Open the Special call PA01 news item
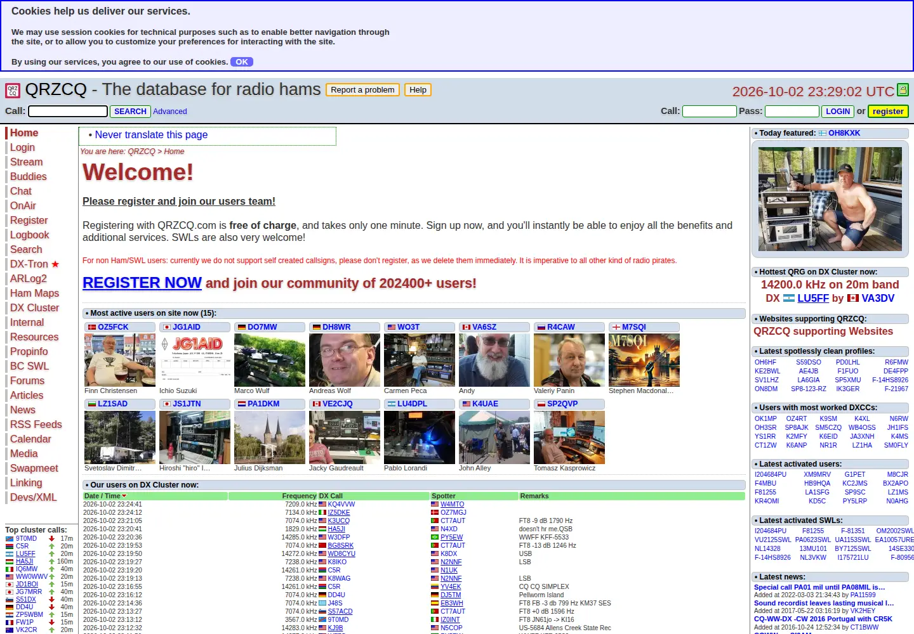 [x=819, y=587]
